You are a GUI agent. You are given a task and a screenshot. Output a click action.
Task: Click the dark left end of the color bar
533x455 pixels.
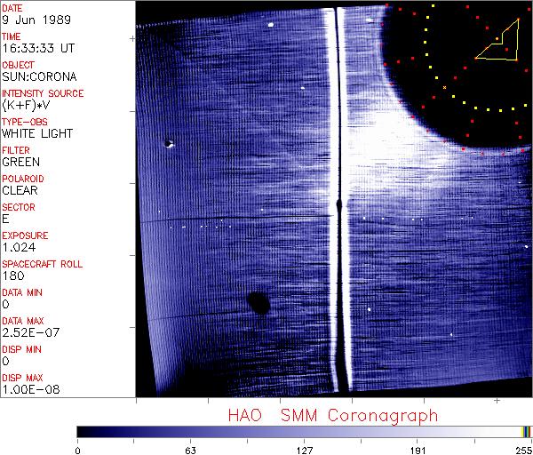click(x=84, y=431)
